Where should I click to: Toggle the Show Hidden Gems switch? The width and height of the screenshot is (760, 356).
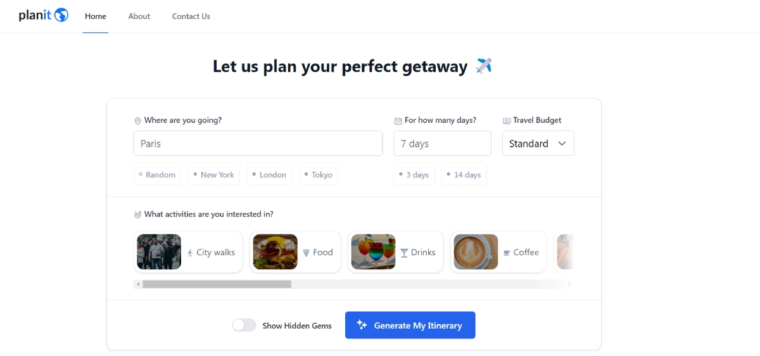coord(244,326)
